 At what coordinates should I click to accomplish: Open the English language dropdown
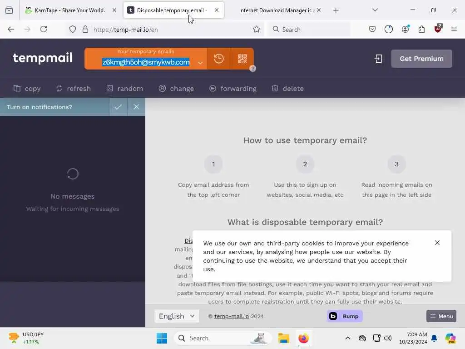click(177, 316)
